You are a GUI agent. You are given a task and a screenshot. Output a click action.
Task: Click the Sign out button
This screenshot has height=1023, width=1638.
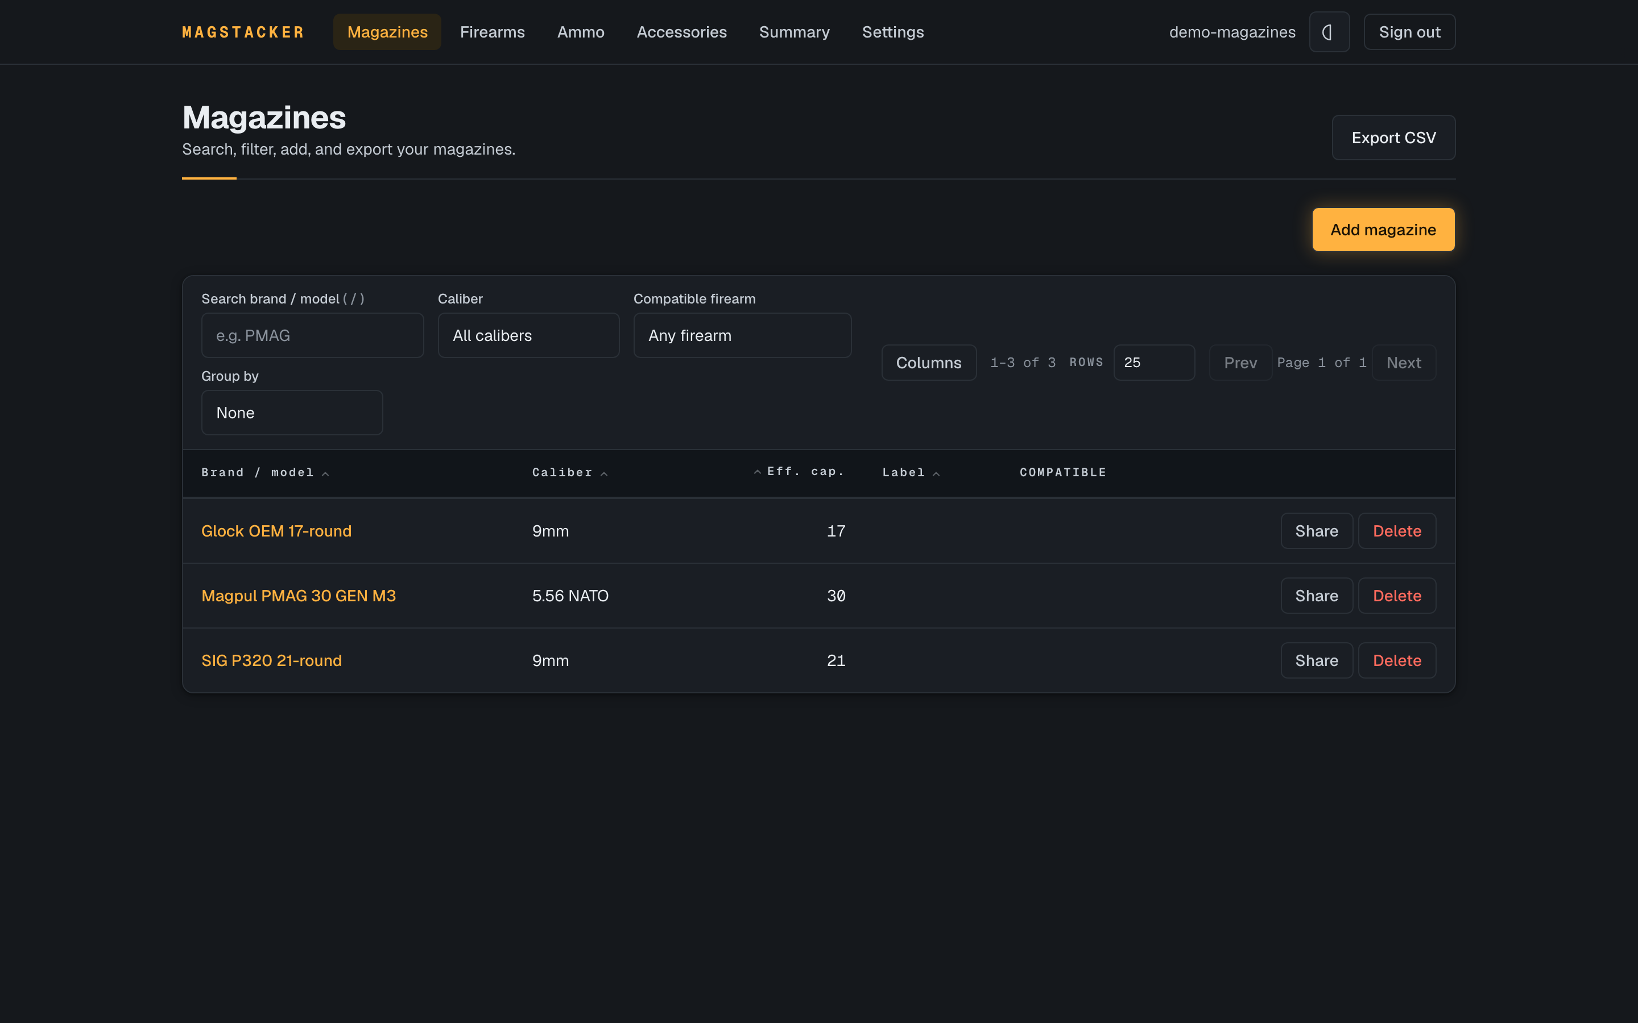[x=1409, y=32]
